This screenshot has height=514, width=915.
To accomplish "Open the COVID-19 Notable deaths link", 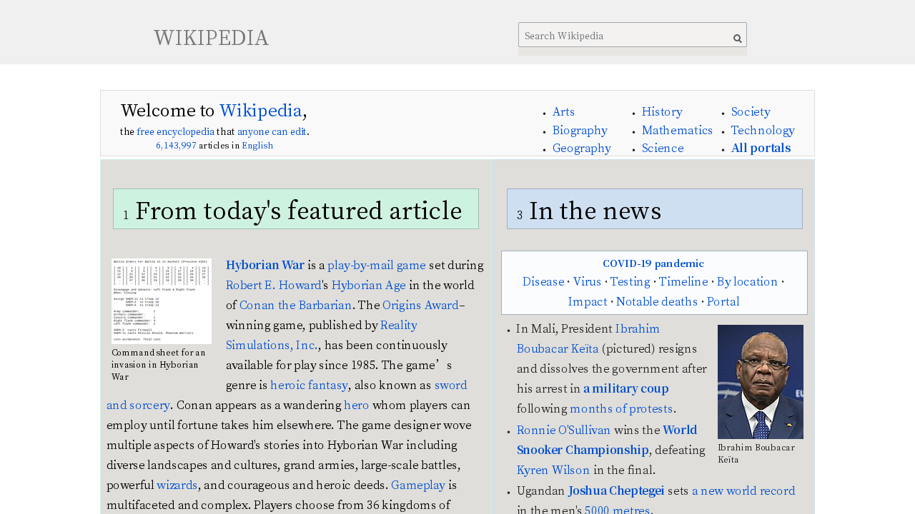I will (657, 302).
